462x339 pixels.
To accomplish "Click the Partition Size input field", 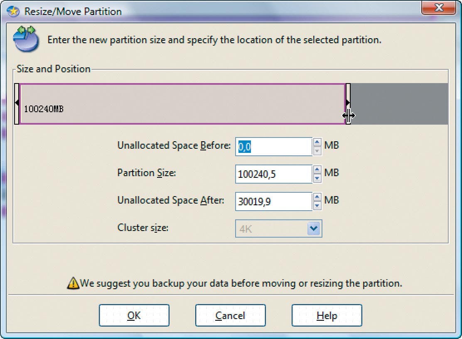I will [x=273, y=174].
